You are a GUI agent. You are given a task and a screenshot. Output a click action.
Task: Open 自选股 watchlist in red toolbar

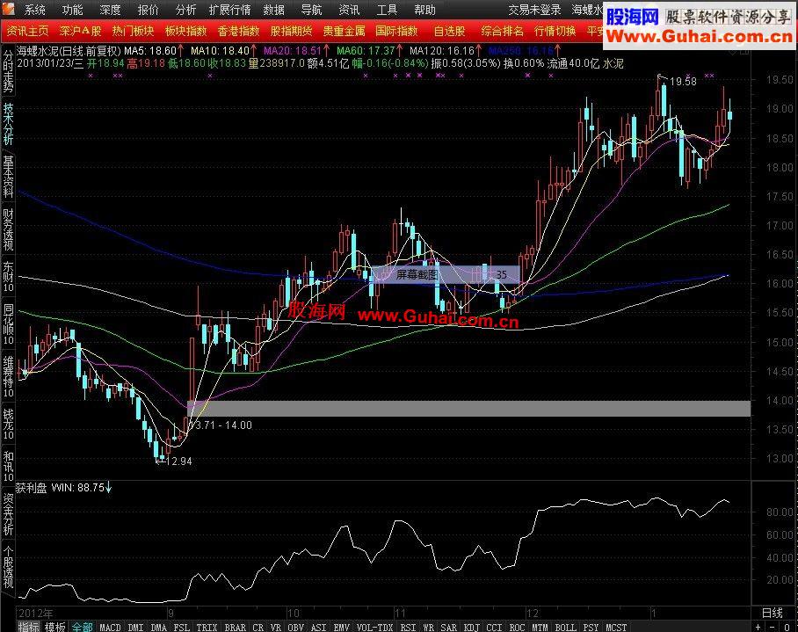click(449, 31)
